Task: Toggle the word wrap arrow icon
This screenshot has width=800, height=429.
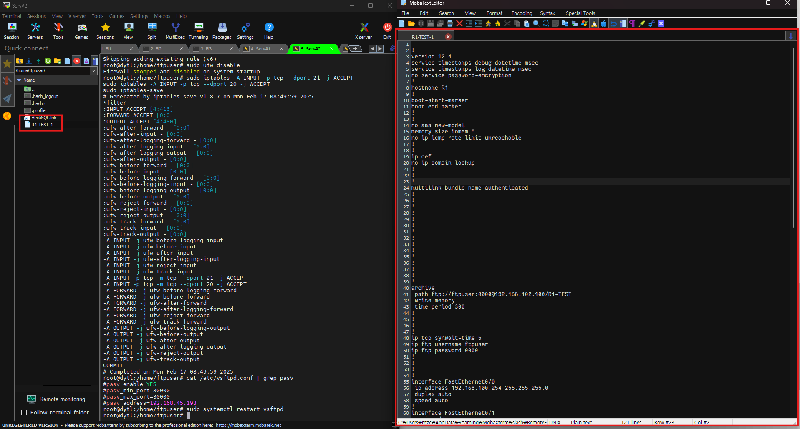Action: click(x=613, y=23)
